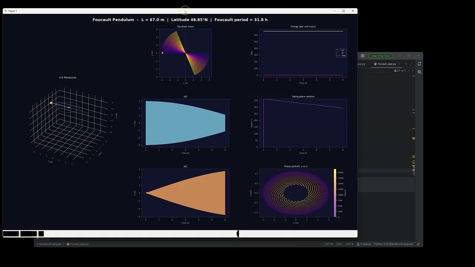This screenshot has width=475, height=267.
Task: Click the Figure 1 window title
Action: click(13, 11)
